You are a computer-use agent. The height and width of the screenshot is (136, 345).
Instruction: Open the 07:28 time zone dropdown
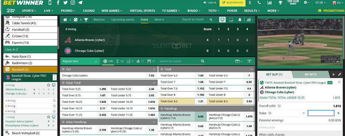tap(321, 3)
